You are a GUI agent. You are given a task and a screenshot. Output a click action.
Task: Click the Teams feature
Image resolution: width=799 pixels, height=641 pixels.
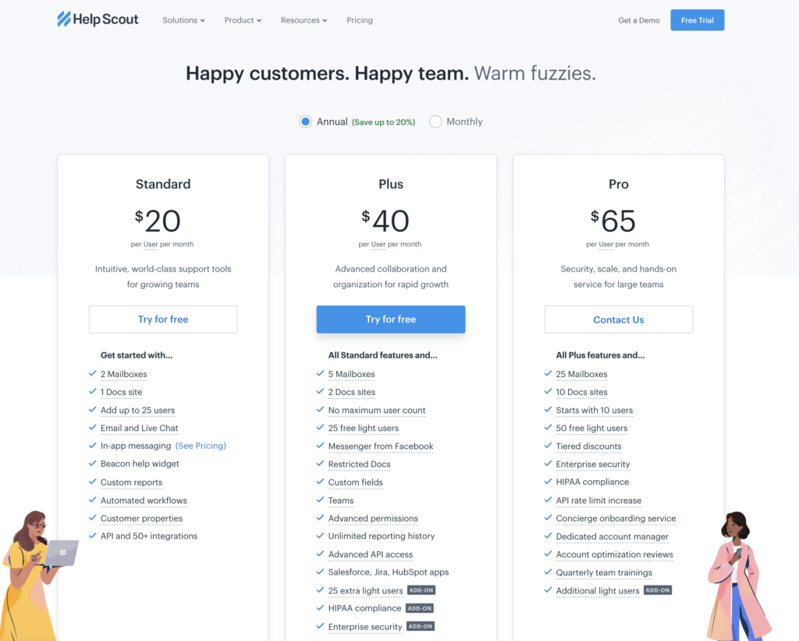(341, 500)
